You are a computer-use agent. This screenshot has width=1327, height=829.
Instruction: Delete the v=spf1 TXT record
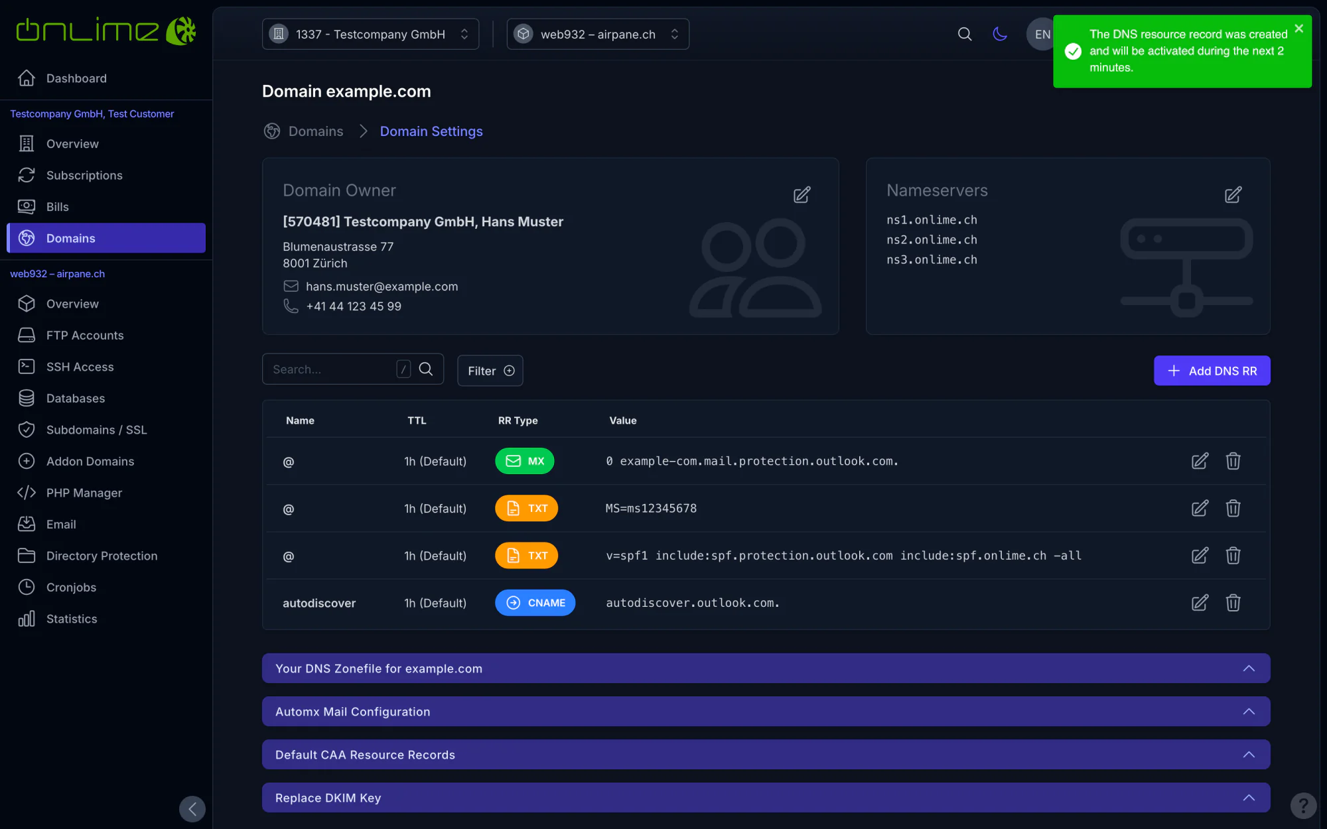tap(1233, 556)
